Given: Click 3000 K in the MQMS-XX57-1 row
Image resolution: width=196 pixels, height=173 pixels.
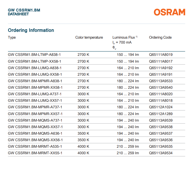Looking at the screenshot, I should pos(83,127).
